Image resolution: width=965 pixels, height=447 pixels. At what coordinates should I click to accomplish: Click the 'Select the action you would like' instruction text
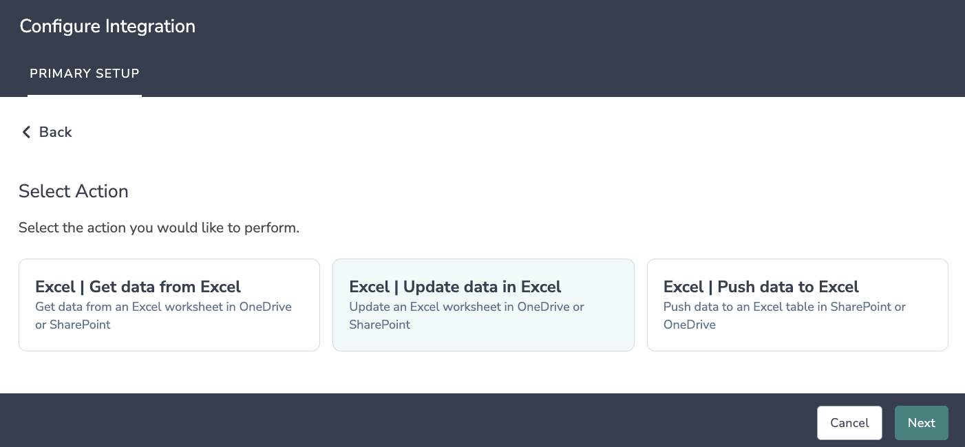point(159,228)
